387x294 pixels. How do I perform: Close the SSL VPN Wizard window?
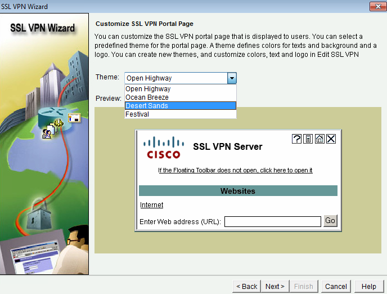pyautogui.click(x=377, y=7)
